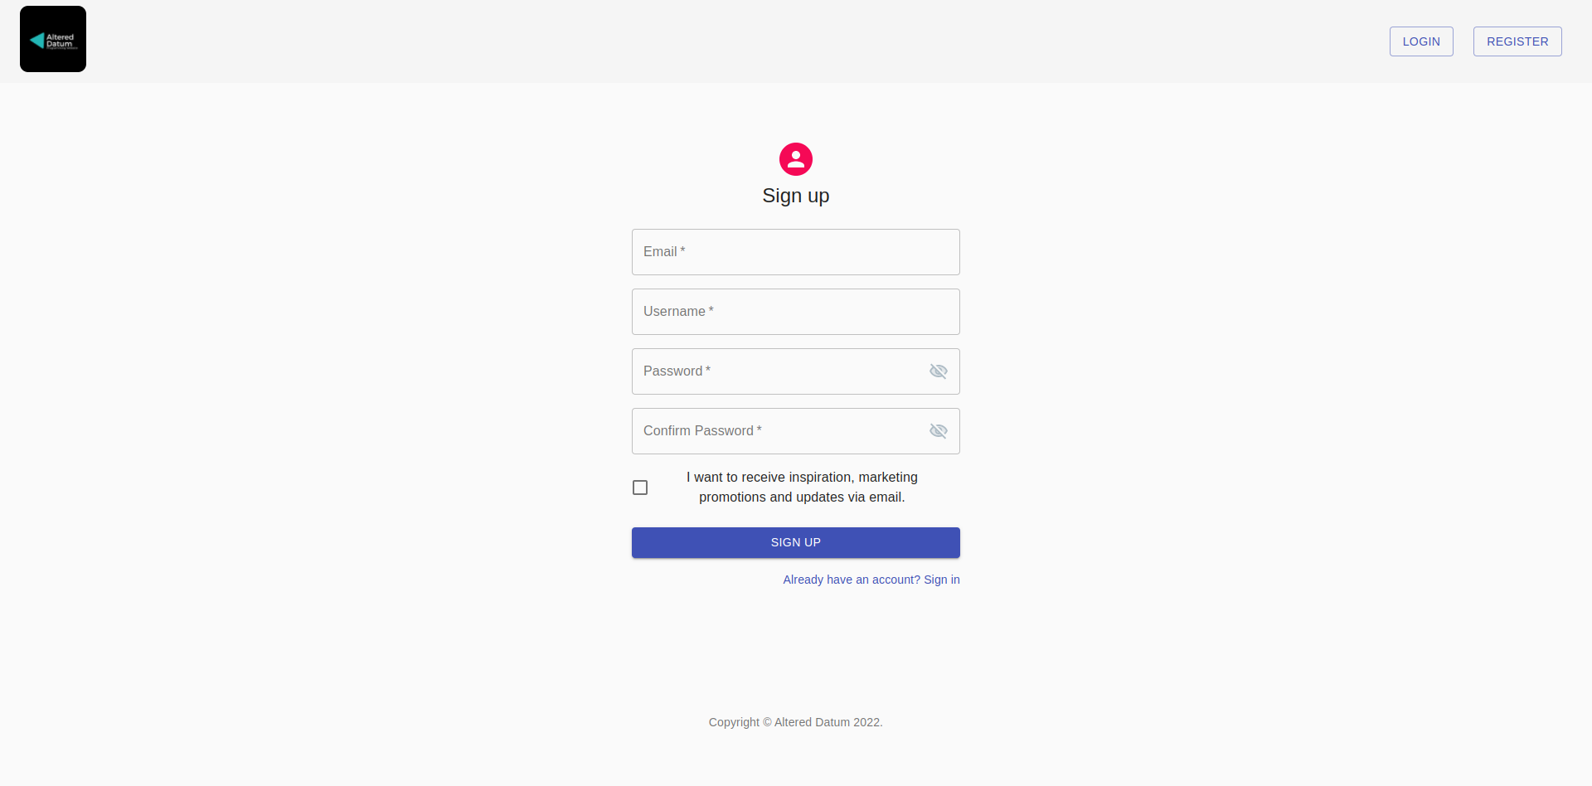Show the Password field contents
The image size is (1592, 786).
point(938,371)
